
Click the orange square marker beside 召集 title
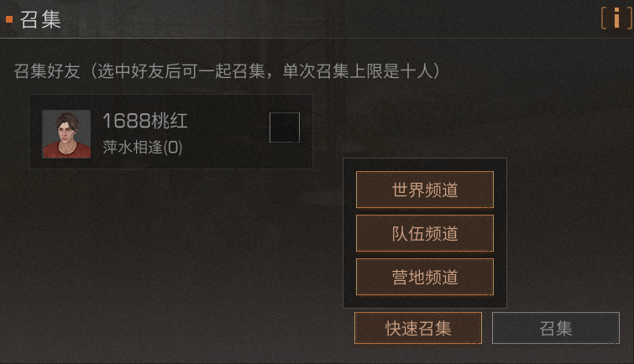click(x=9, y=19)
